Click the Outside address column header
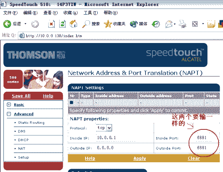223x172 pixels. [161, 96]
